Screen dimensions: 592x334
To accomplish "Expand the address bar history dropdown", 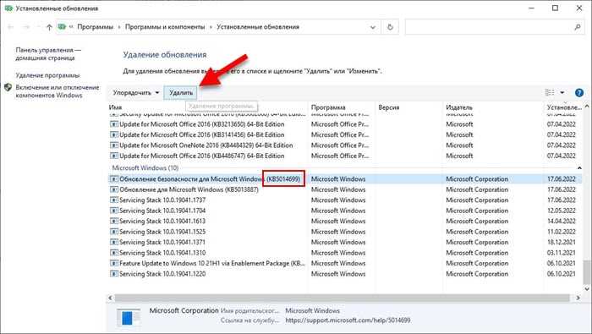I will 373,27.
